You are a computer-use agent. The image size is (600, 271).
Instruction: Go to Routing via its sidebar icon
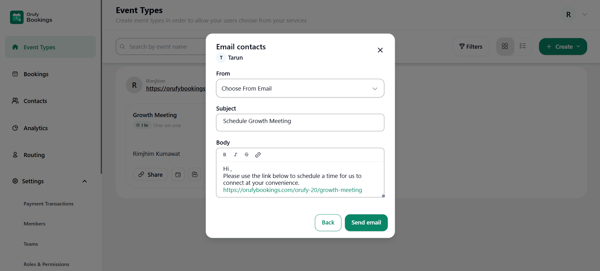click(x=34, y=155)
